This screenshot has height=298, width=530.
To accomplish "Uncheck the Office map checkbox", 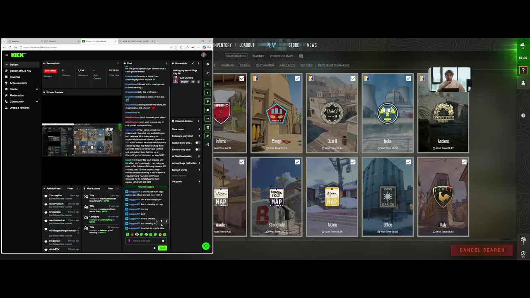I will click(408, 162).
